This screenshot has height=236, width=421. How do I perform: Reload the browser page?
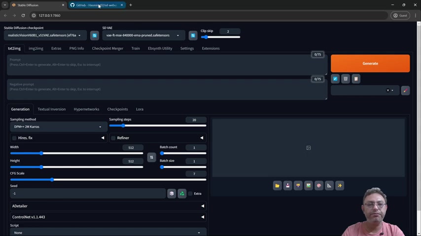click(x=23, y=16)
